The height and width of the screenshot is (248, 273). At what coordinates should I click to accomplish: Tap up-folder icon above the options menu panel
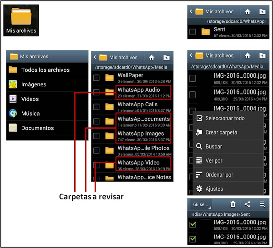click(x=263, y=55)
